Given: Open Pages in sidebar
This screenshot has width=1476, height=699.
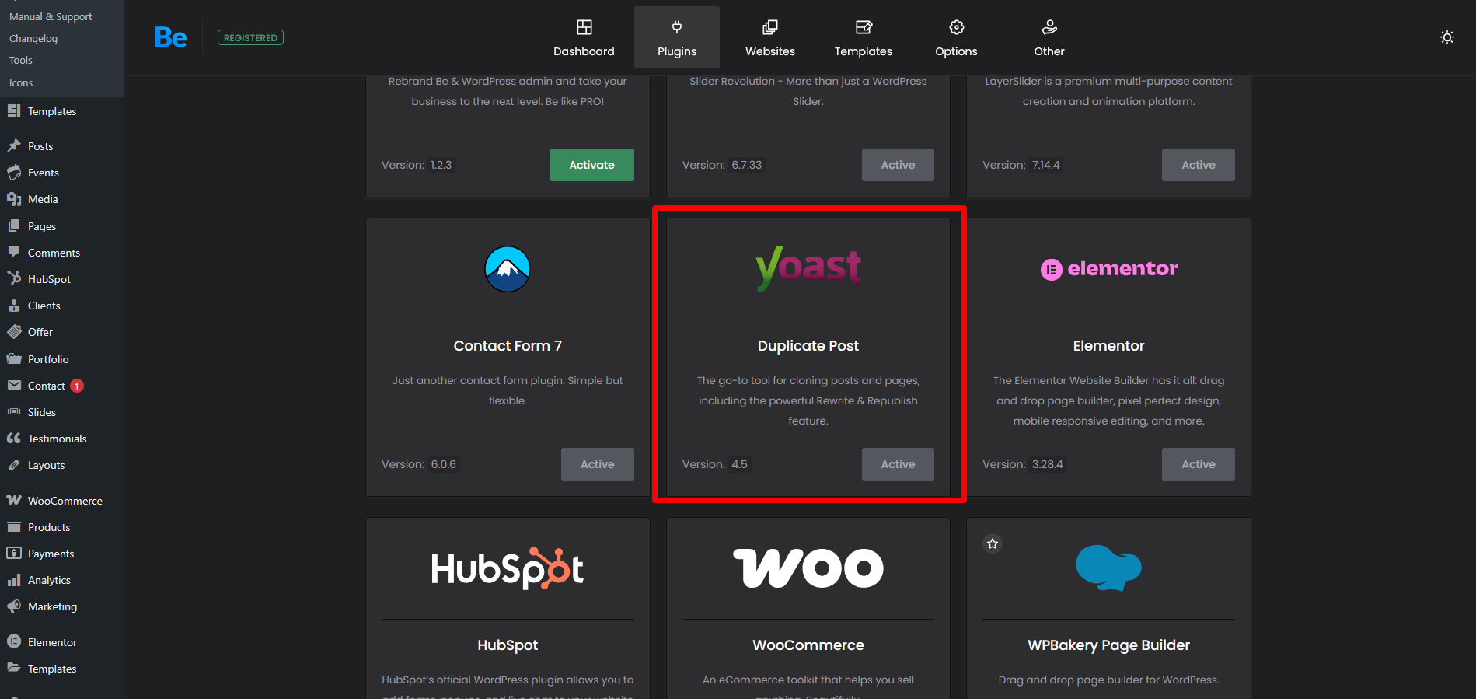Looking at the screenshot, I should [x=42, y=226].
